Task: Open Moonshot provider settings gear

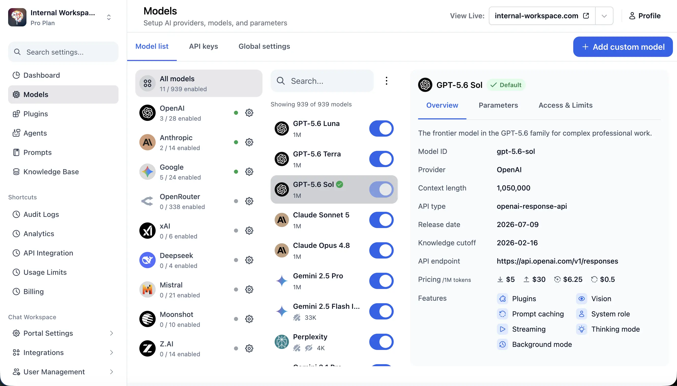Action: click(x=249, y=319)
